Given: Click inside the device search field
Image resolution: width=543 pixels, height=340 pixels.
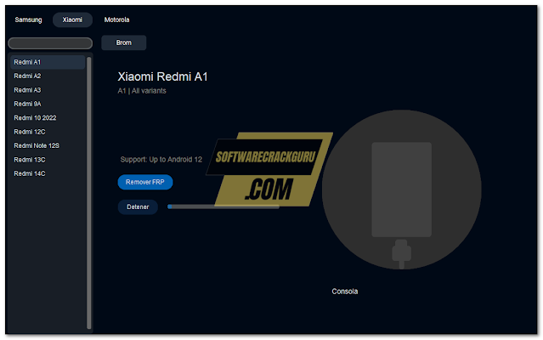Looking at the screenshot, I should [50, 43].
